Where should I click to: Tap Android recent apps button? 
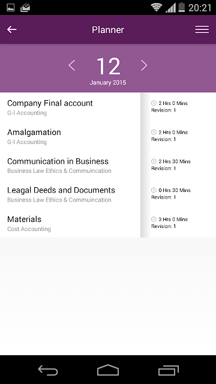[x=168, y=370]
